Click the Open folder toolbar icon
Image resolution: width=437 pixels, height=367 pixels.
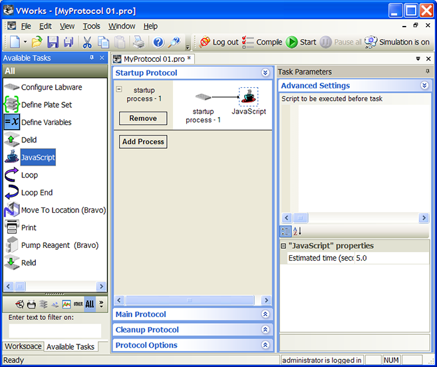[37, 42]
